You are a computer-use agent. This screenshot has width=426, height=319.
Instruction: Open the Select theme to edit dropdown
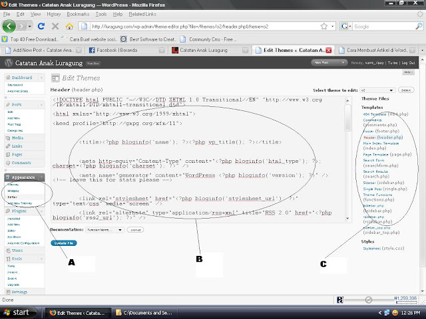(x=377, y=90)
